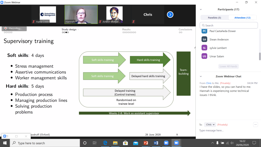Click the participants Search field
Viewport: 261px width, 147px height.
tap(229, 25)
